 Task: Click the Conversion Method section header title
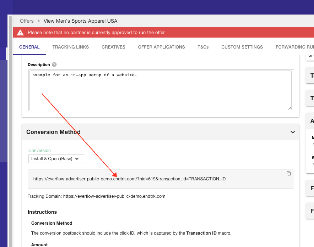click(x=53, y=132)
